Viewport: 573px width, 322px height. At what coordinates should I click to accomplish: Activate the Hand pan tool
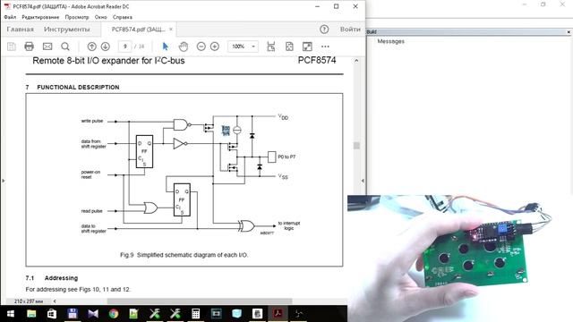pyautogui.click(x=184, y=47)
